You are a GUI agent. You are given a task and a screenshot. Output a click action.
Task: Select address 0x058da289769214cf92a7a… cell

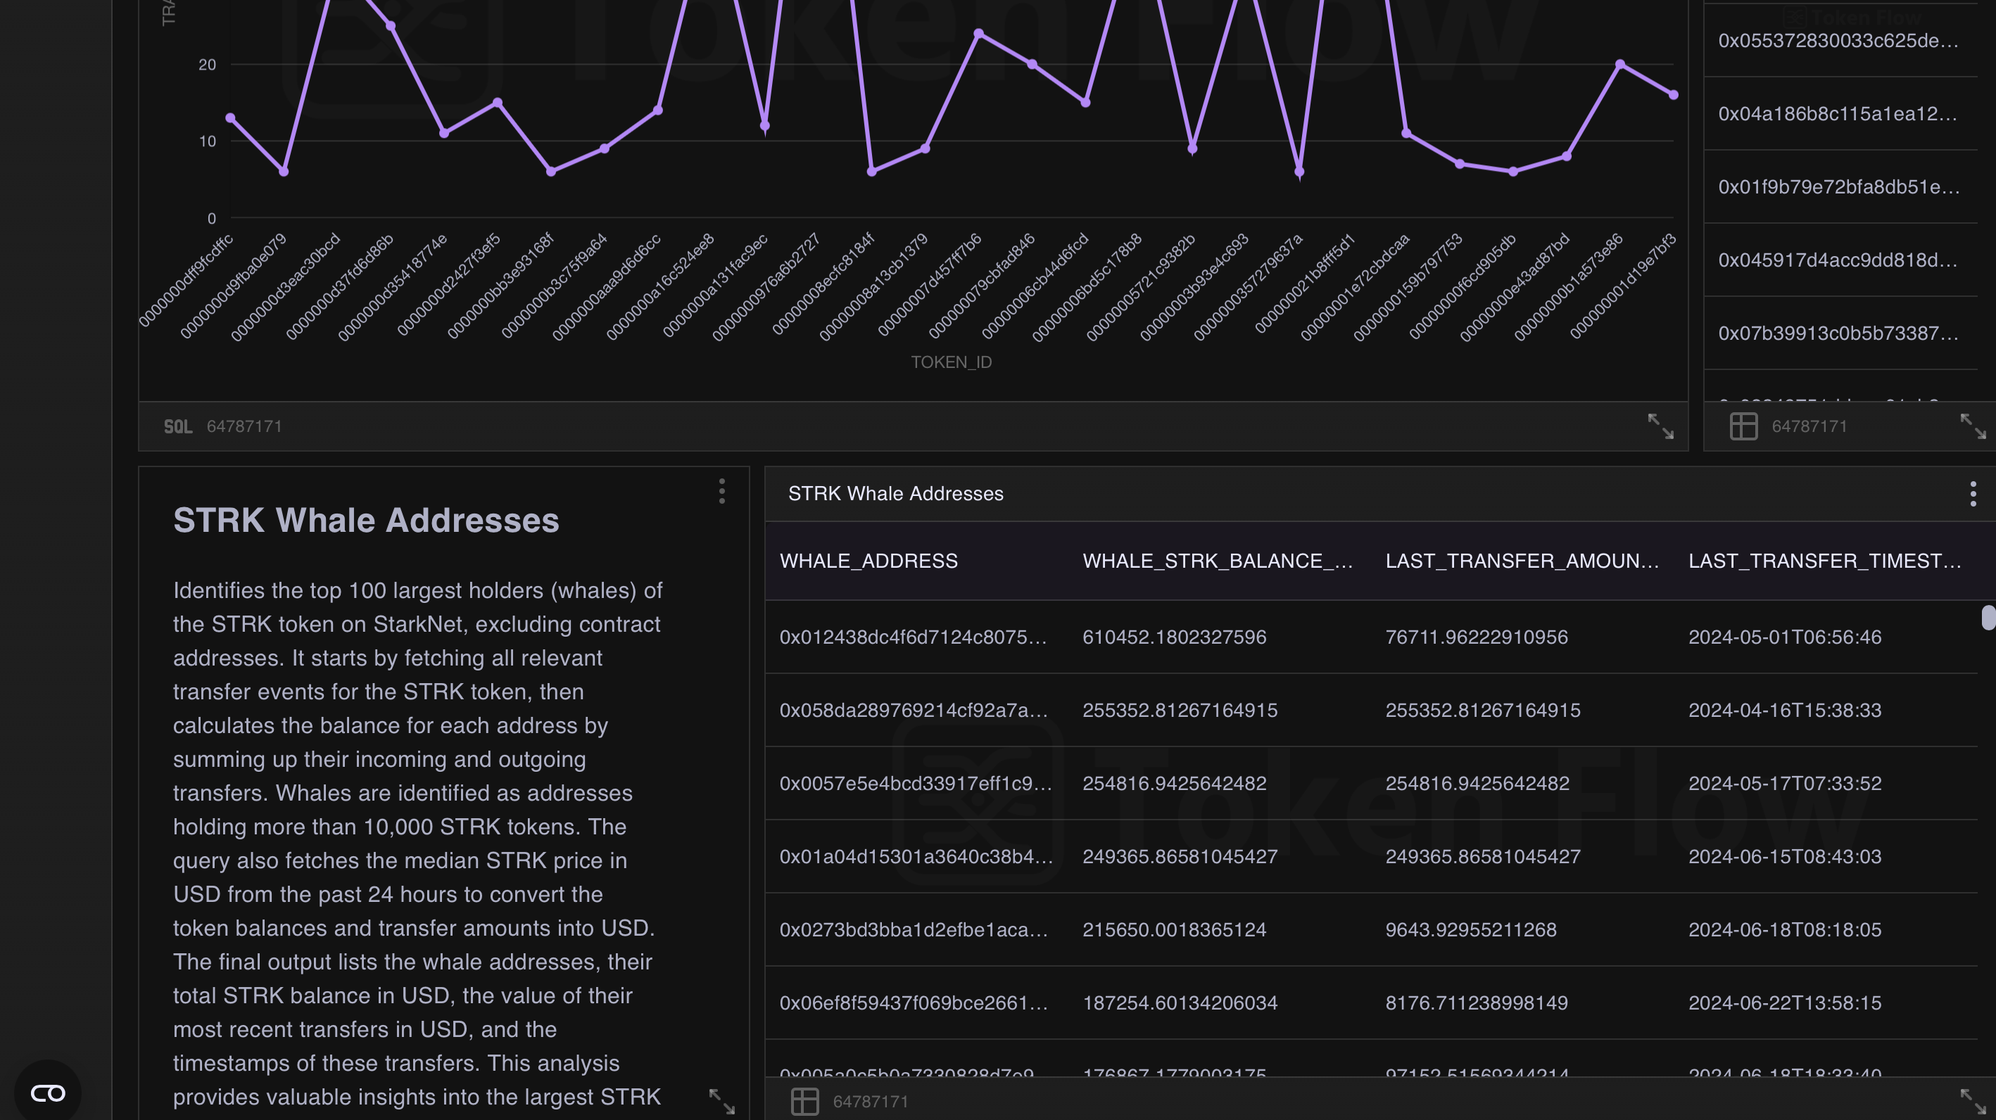[x=914, y=711]
